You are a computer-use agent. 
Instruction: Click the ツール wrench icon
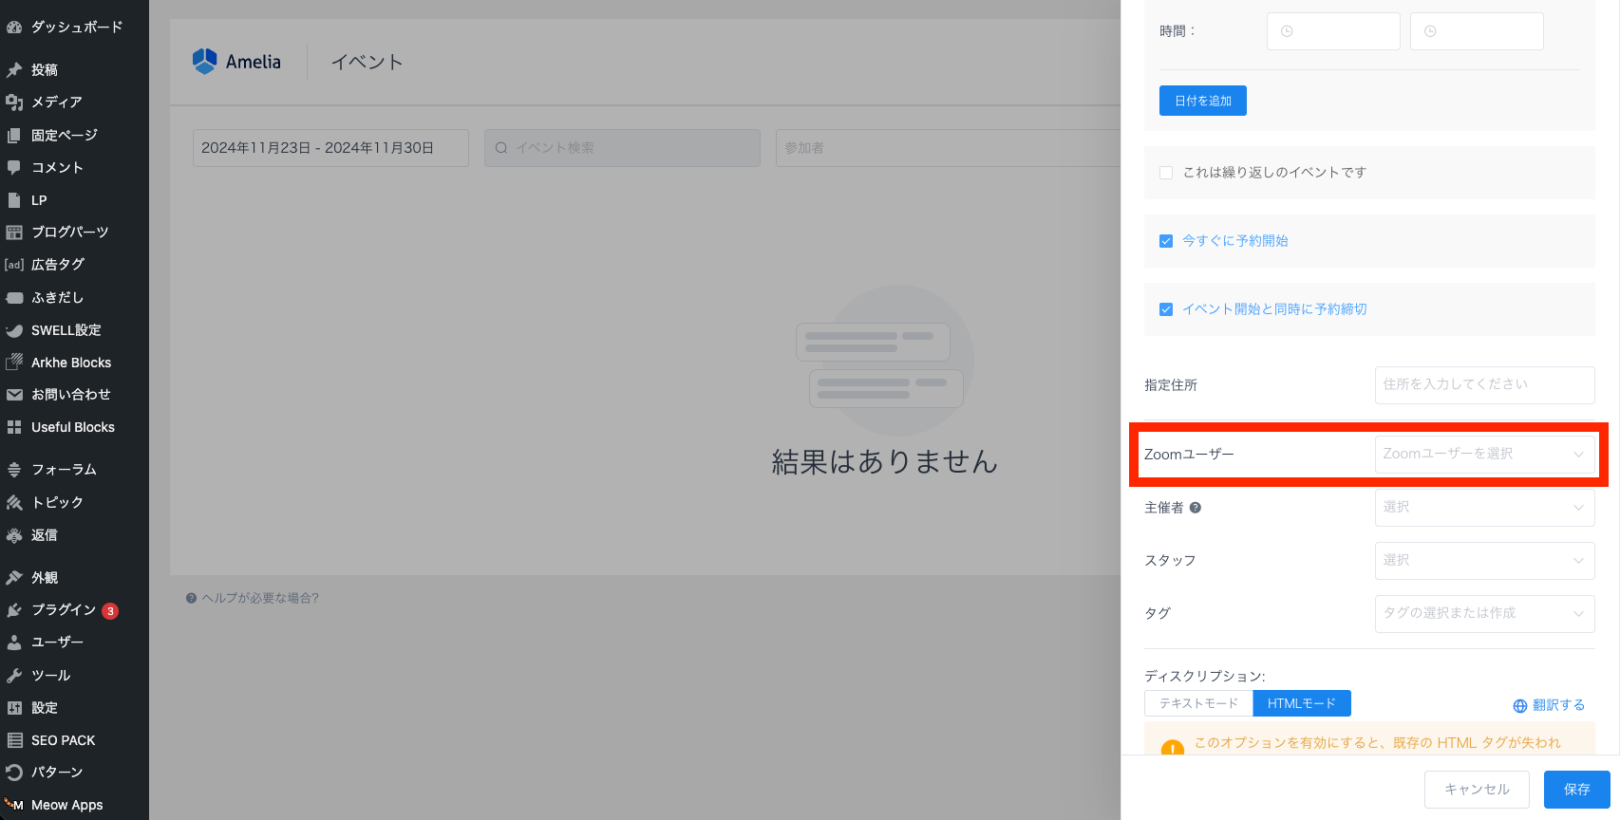point(14,676)
